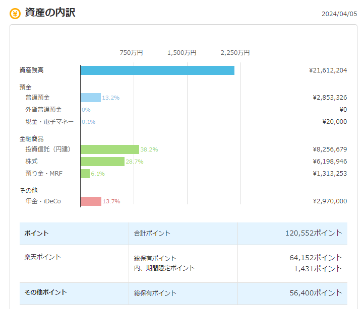This screenshot has width=364, height=309.
Task: Select the 株式 category label
Action: tap(31, 162)
